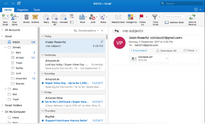
Task: Delete the selected message
Action: [26, 19]
